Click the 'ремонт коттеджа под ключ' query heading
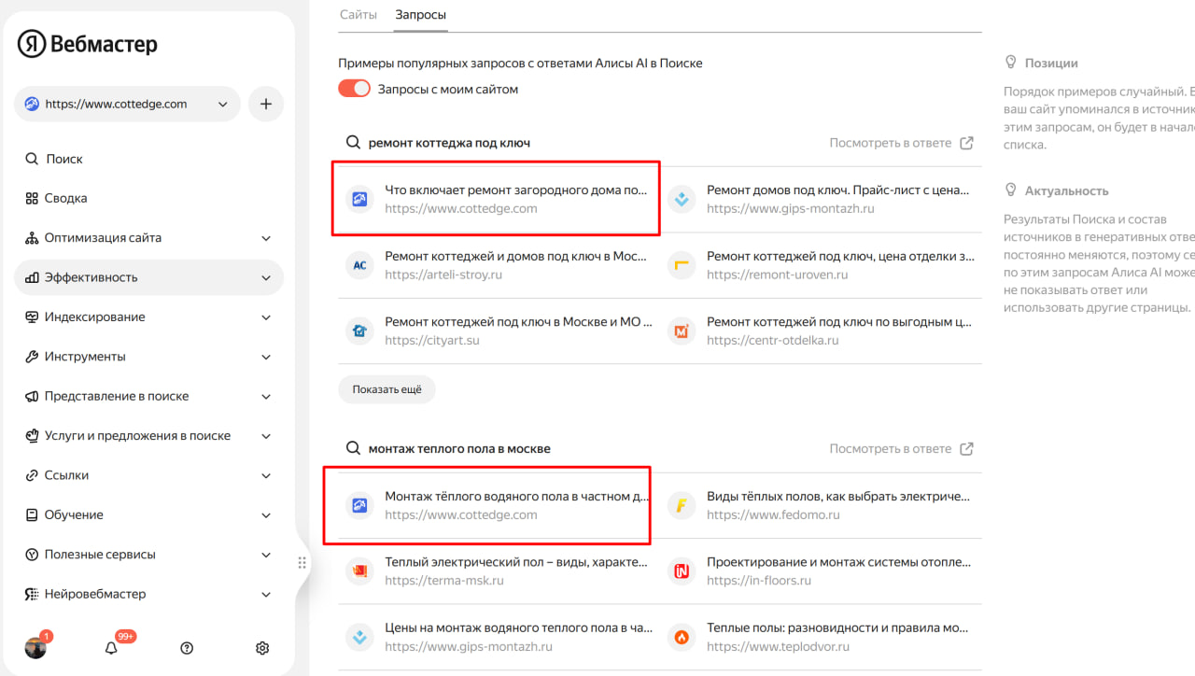The image size is (1195, 676). coord(449,143)
